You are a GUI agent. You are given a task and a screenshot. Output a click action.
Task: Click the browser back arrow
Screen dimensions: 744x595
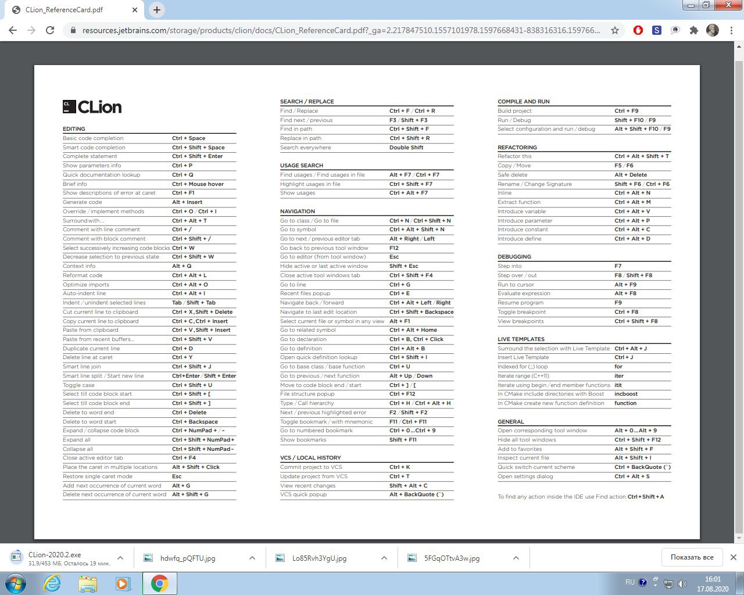(13, 30)
